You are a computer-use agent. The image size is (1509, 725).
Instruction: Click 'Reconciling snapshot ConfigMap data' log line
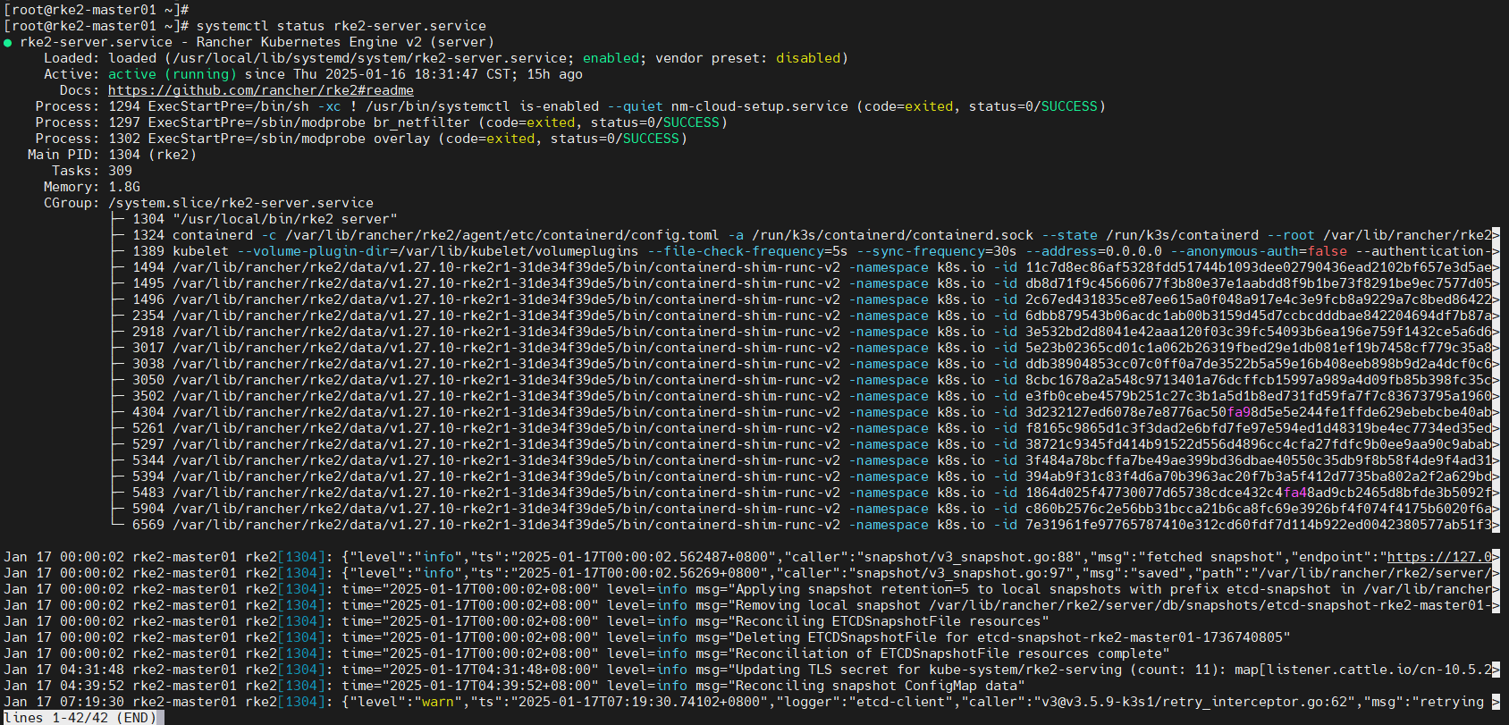tap(514, 686)
